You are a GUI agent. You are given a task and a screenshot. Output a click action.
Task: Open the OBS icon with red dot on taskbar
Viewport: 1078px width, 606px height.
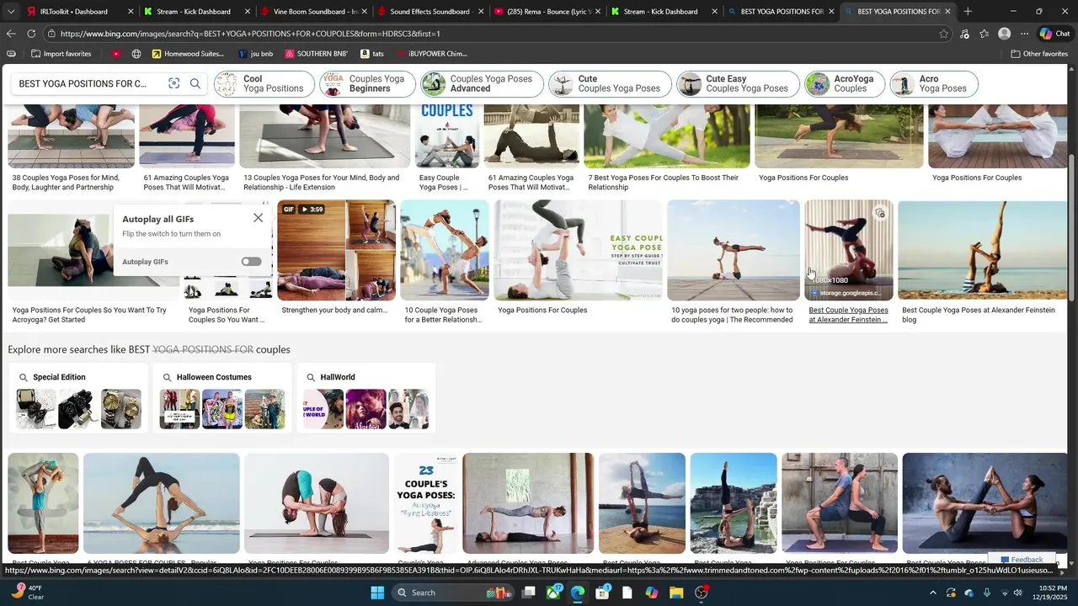pos(702,593)
